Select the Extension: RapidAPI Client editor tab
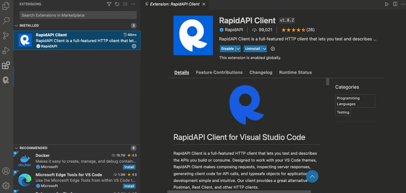 (175, 4)
